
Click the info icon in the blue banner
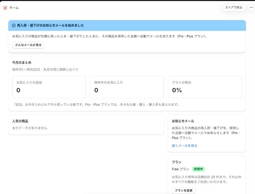(x=14, y=25)
